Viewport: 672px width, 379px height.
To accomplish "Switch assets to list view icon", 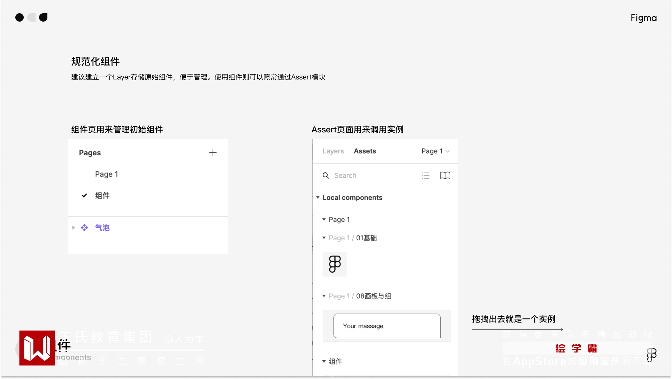I will point(425,175).
